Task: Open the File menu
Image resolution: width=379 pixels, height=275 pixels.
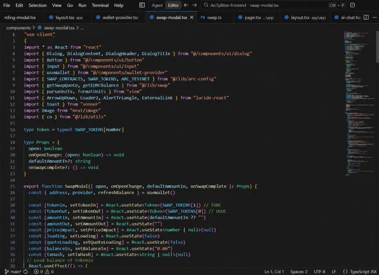Action: point(7,6)
